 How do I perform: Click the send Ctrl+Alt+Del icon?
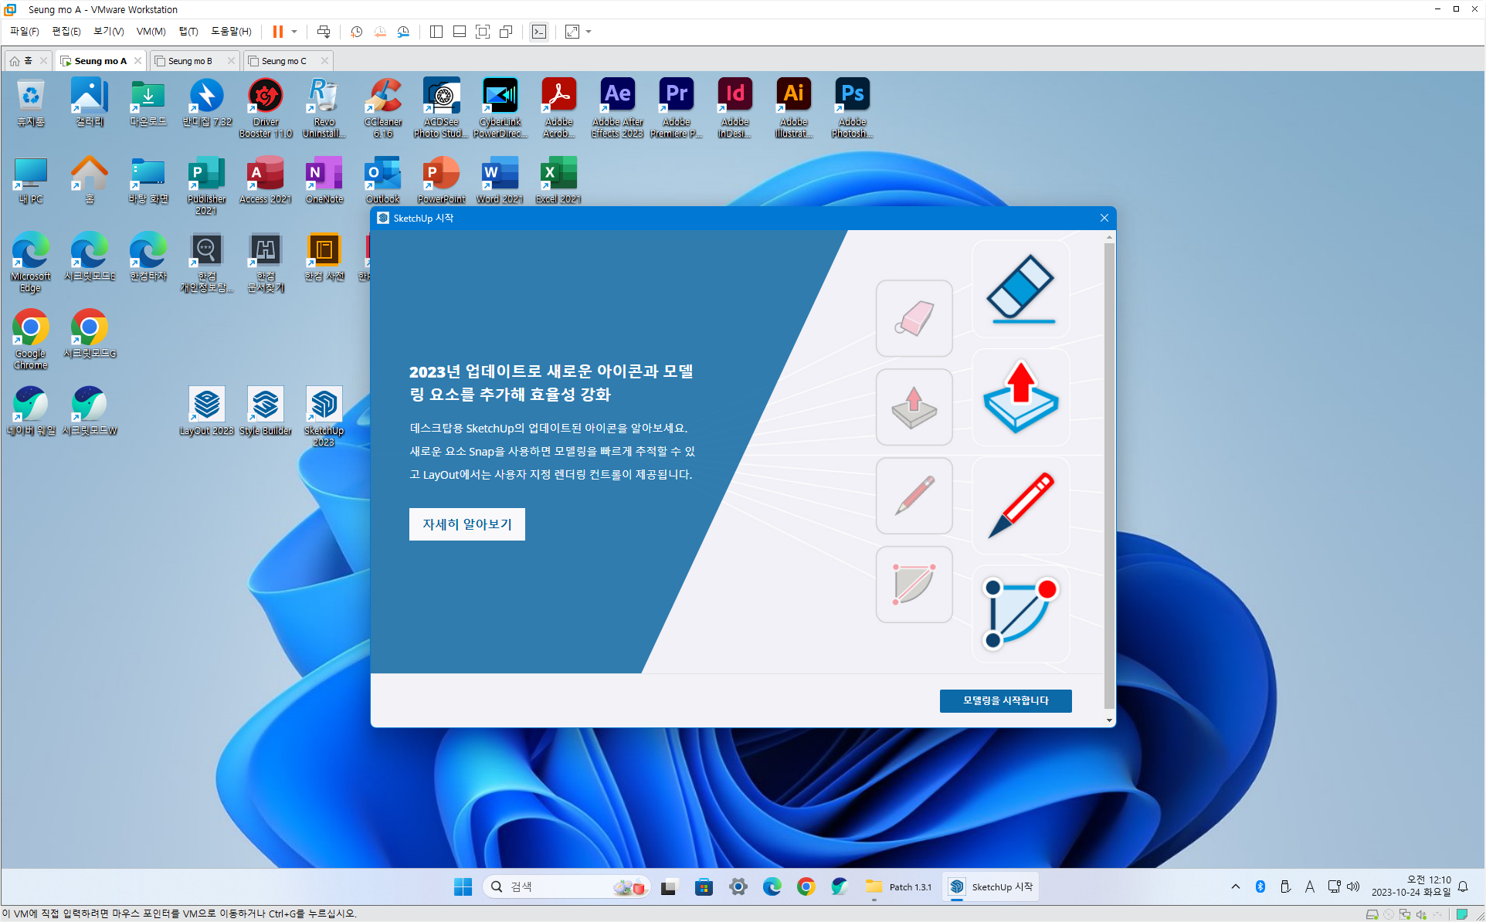(x=324, y=32)
